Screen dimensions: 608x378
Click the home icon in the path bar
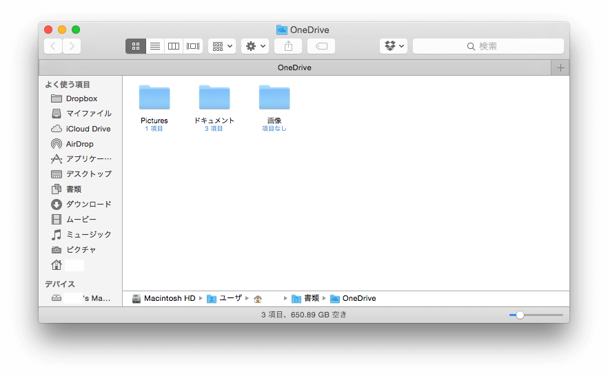pos(258,299)
